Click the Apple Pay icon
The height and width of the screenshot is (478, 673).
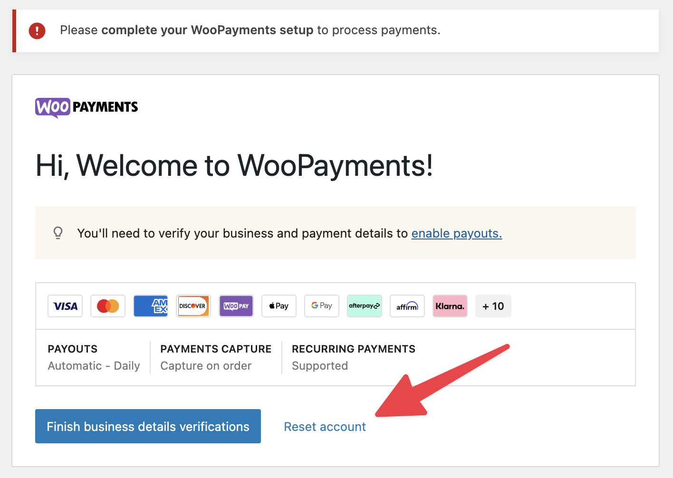279,306
